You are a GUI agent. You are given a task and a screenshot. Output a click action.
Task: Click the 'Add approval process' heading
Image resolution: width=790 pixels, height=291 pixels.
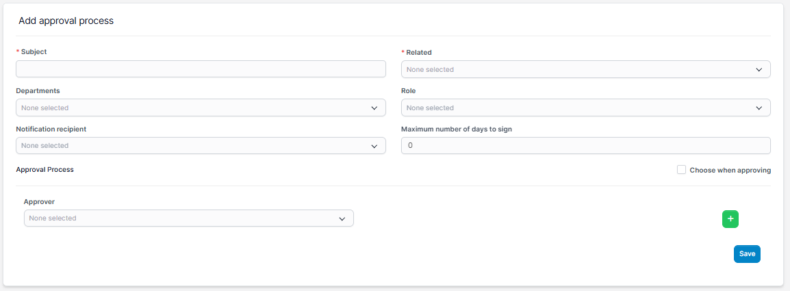[x=66, y=21]
